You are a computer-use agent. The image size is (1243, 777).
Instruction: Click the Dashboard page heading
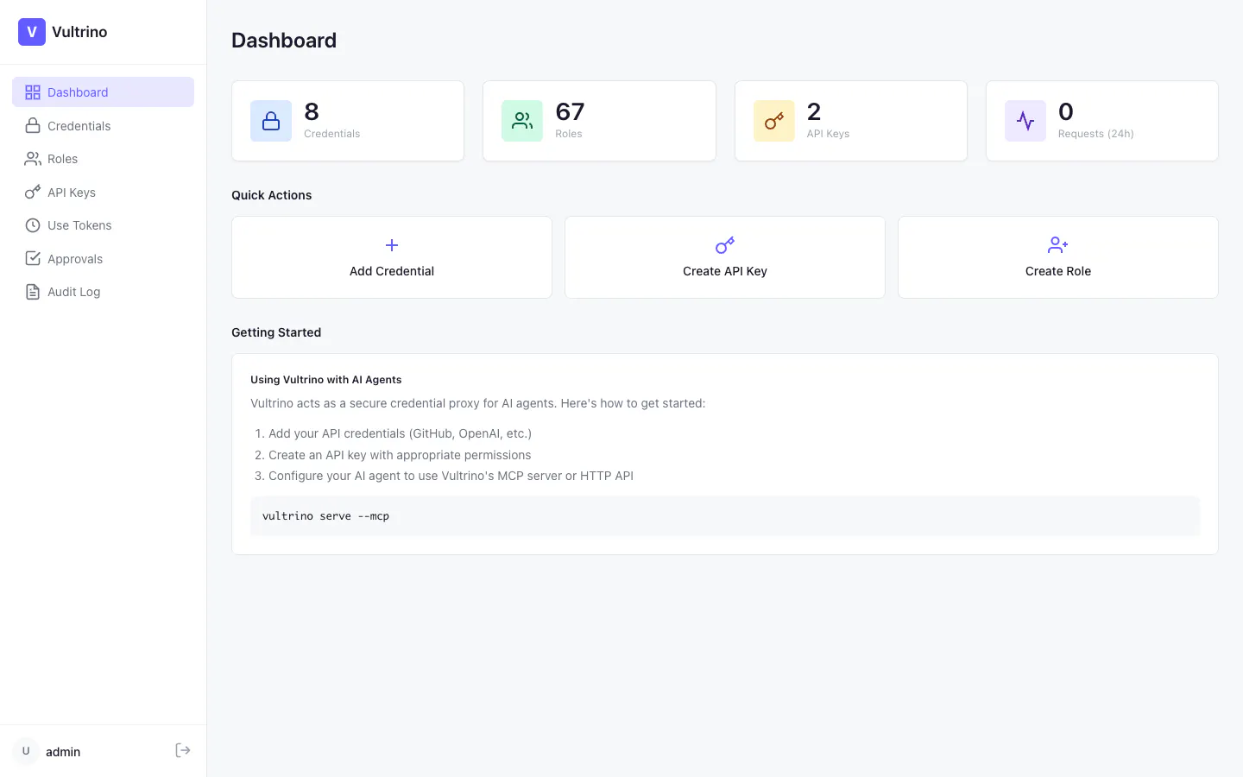tap(284, 41)
